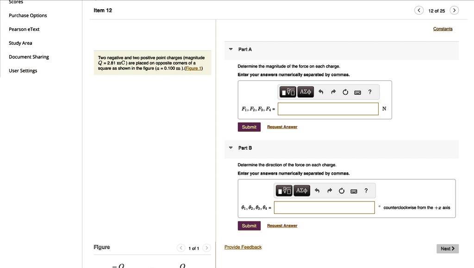Viewport: 474px width, 268px height.
Task: Undo the last entry in Part A editor
Action: pos(321,91)
